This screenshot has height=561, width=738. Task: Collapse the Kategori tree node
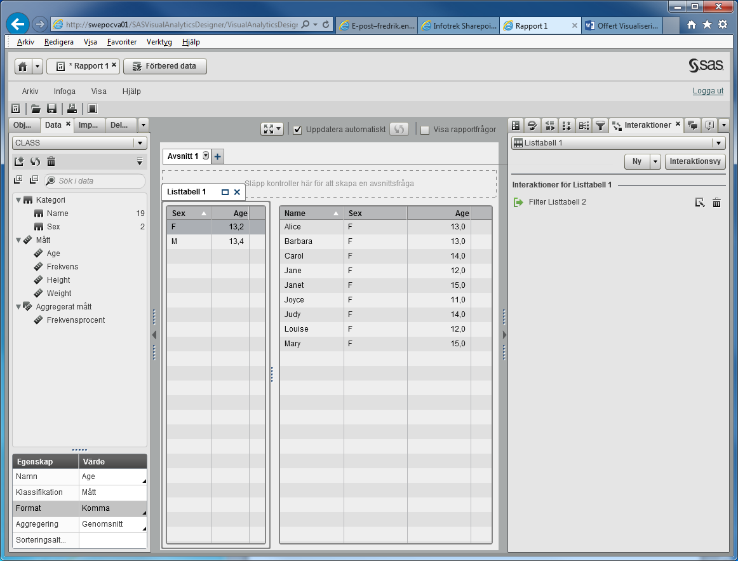(x=18, y=199)
